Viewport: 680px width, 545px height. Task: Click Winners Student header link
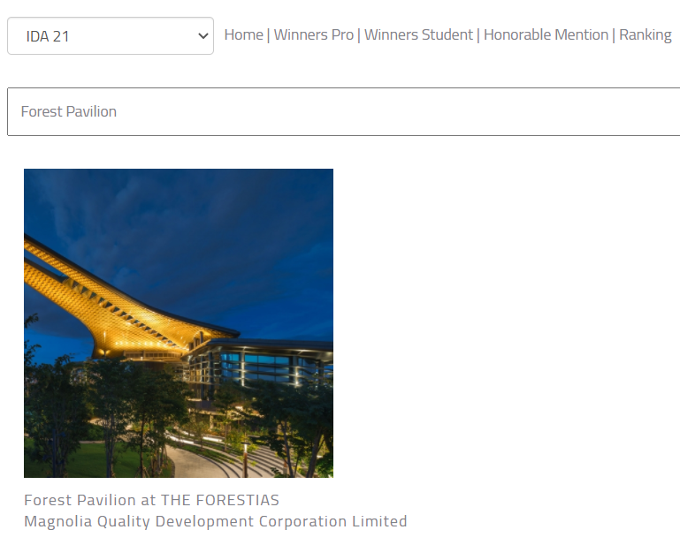418,34
